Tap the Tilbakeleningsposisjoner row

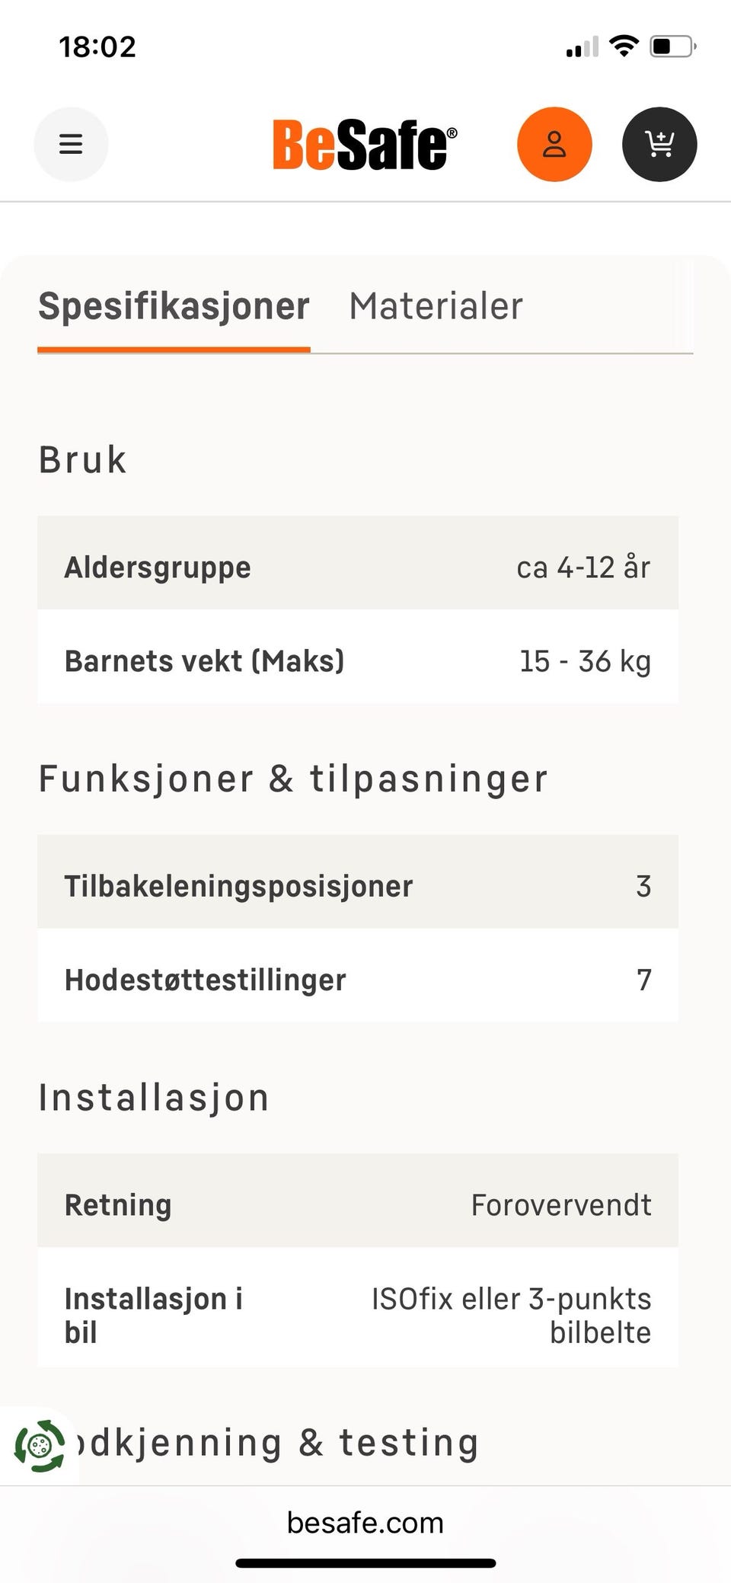[x=358, y=881]
